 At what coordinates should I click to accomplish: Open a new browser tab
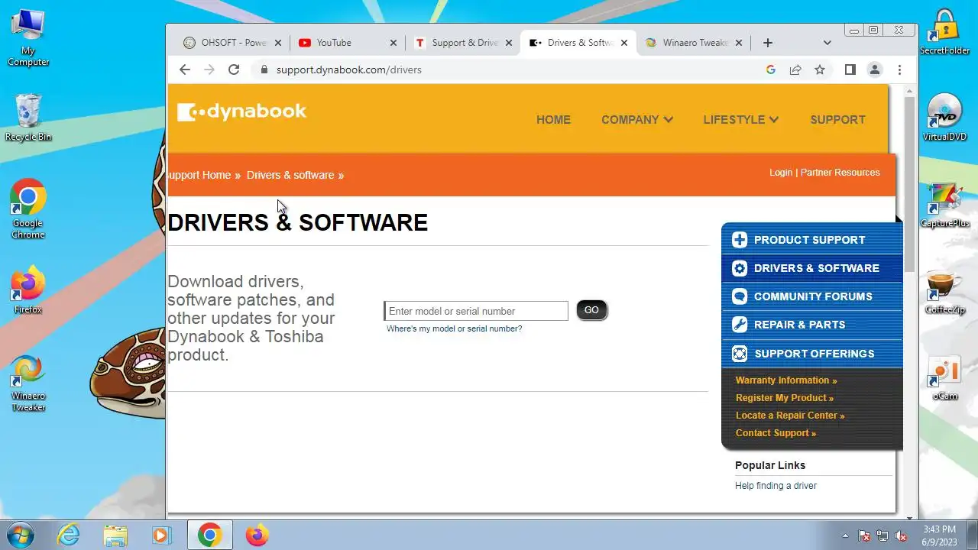[768, 43]
